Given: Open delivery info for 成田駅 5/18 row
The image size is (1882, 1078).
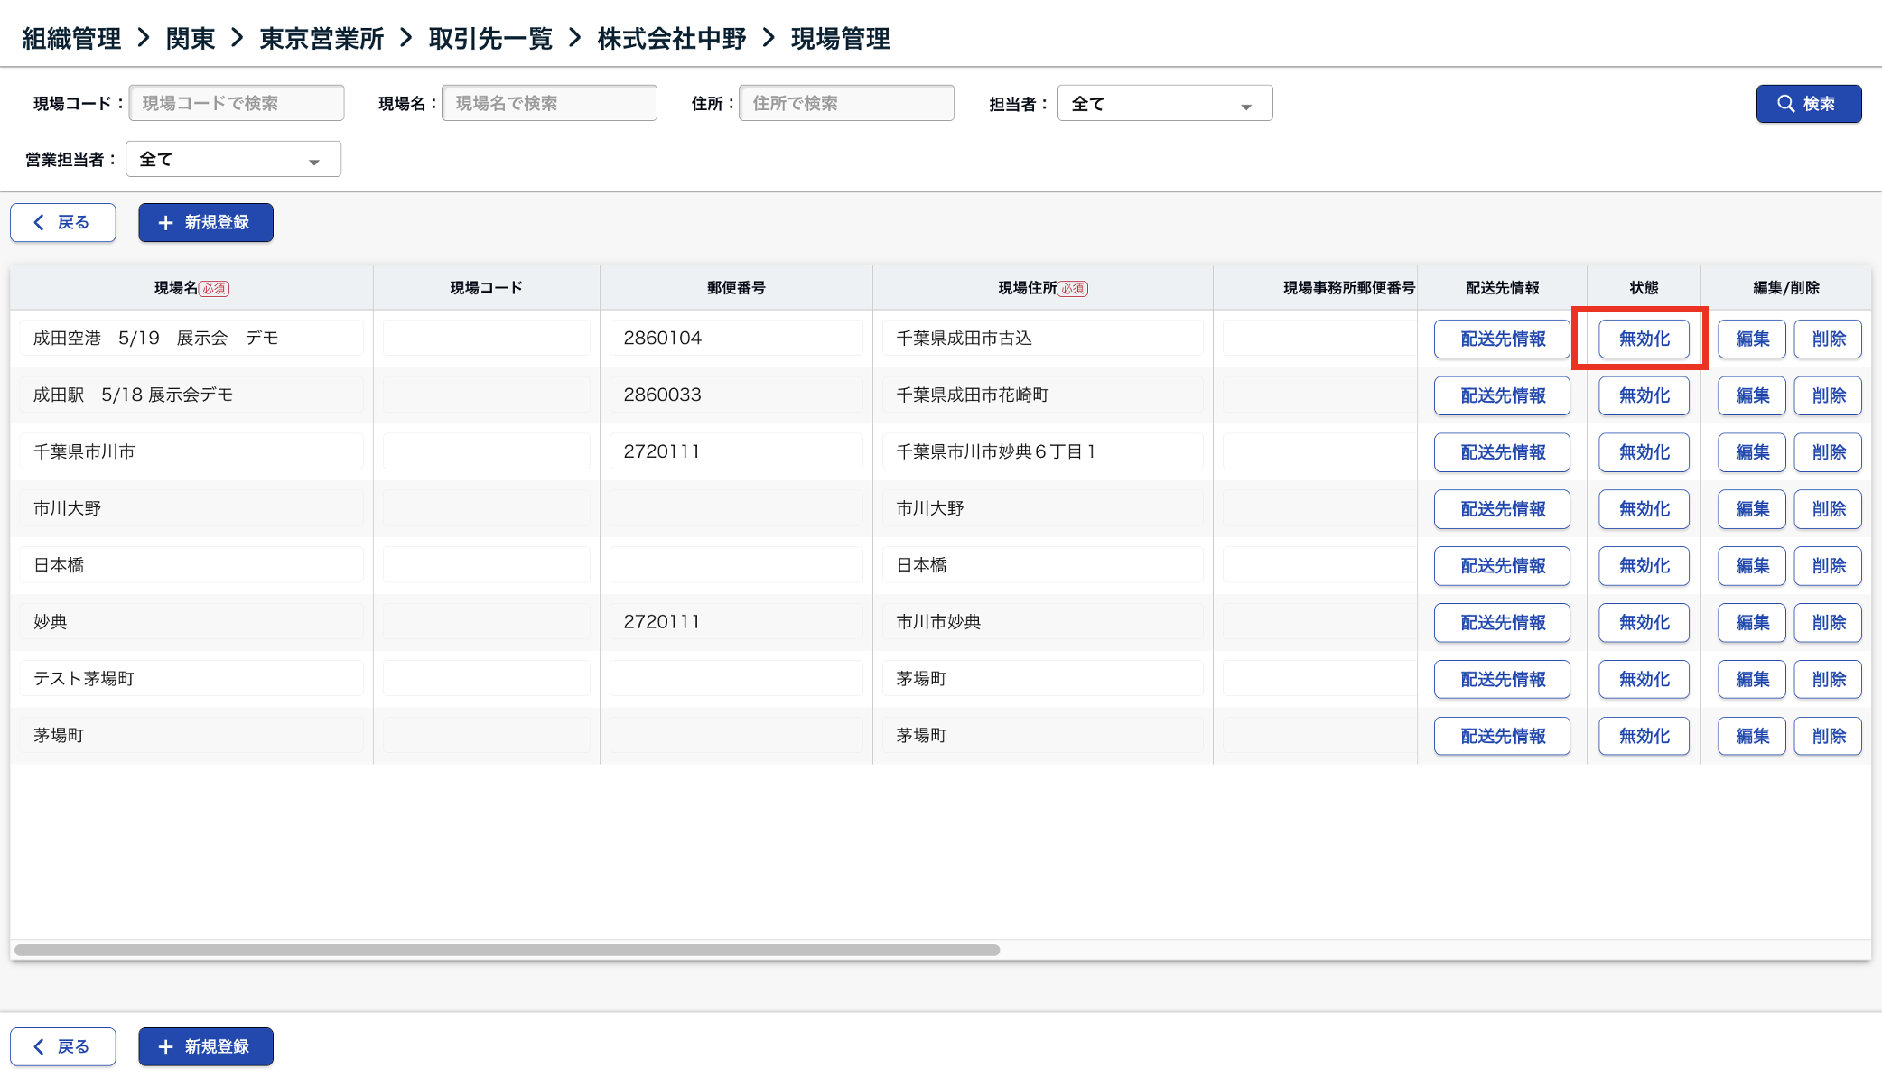Looking at the screenshot, I should [1502, 395].
